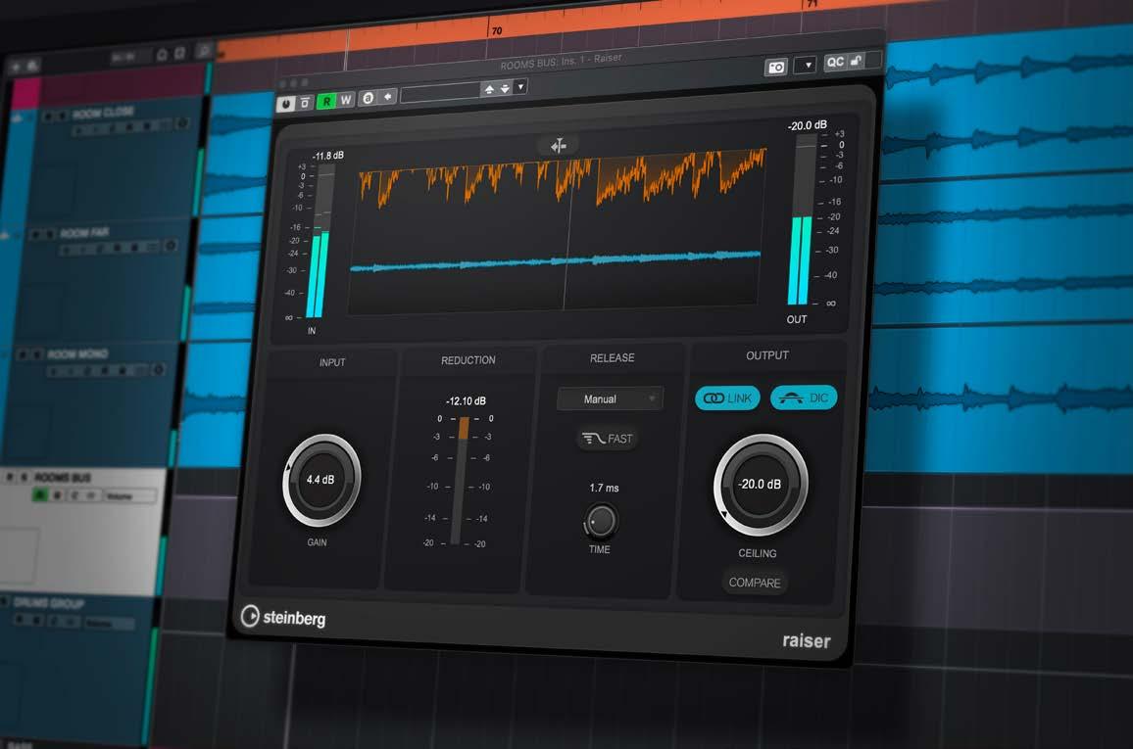Click the -20.0 dB output peak readout
The width and height of the screenshot is (1133, 749).
point(808,125)
